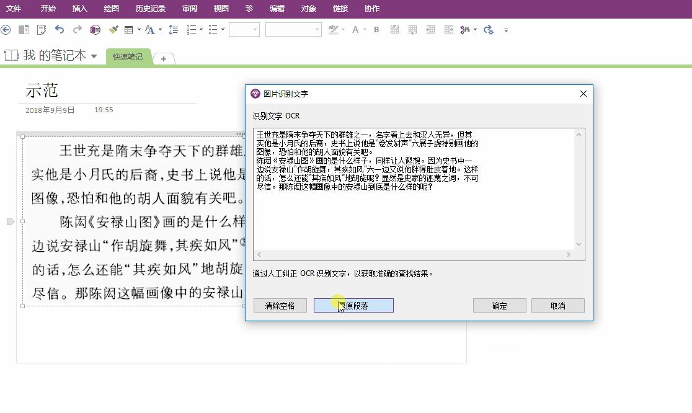
Task: Click the font color A icon
Action: pos(355,30)
